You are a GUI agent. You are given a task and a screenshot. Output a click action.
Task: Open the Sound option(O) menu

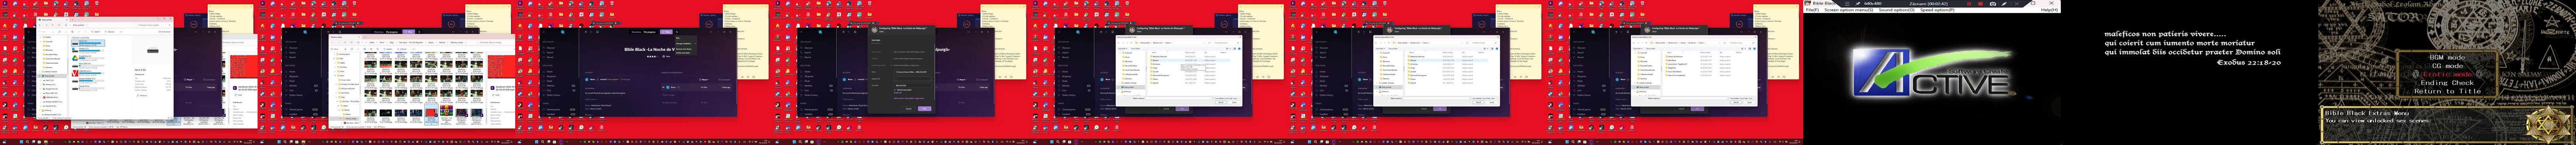tap(1897, 10)
